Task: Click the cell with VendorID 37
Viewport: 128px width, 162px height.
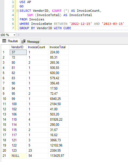Action: (18, 52)
